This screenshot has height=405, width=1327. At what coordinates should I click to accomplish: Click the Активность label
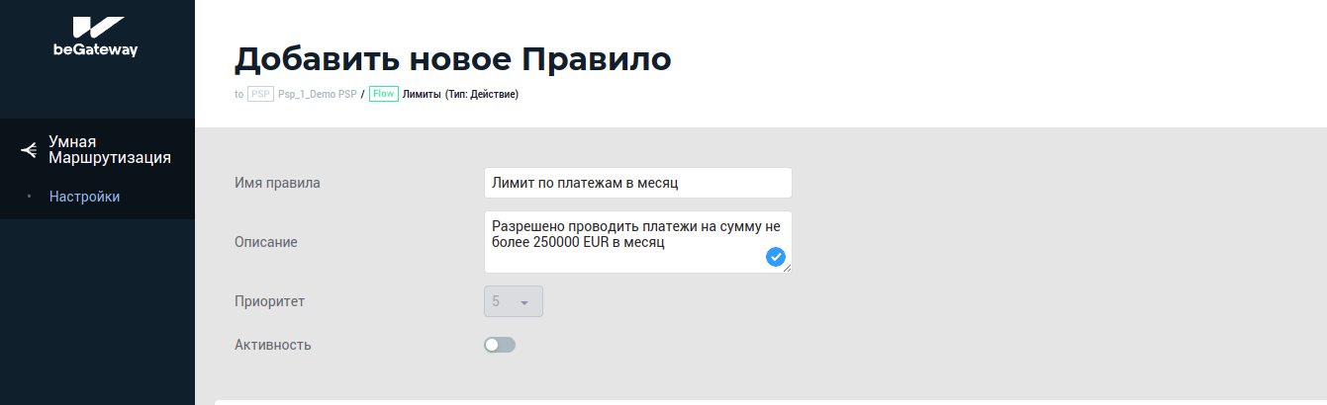[x=272, y=345]
